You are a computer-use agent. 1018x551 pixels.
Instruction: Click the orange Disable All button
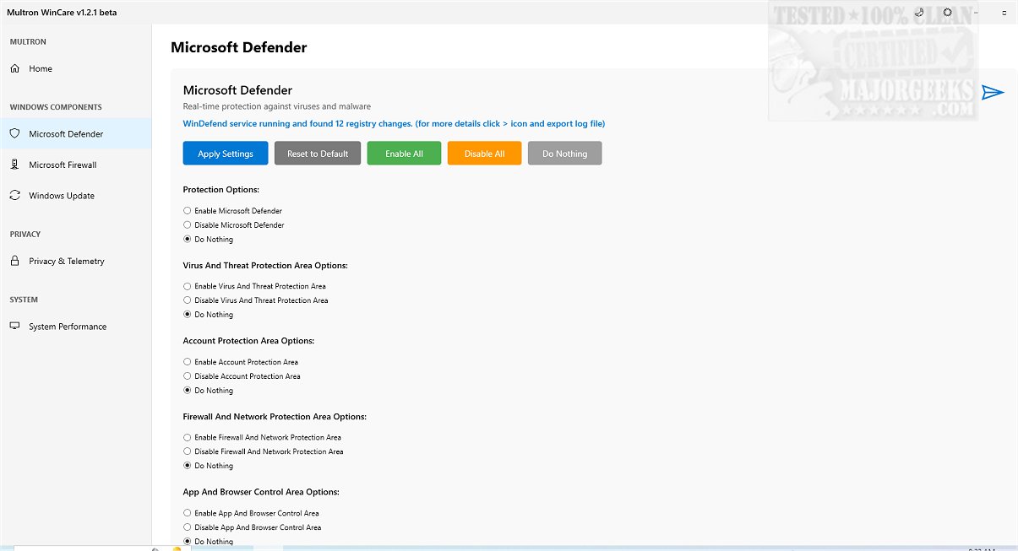484,154
